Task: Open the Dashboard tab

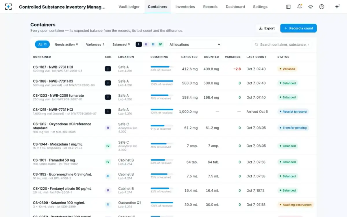Action: click(235, 7)
